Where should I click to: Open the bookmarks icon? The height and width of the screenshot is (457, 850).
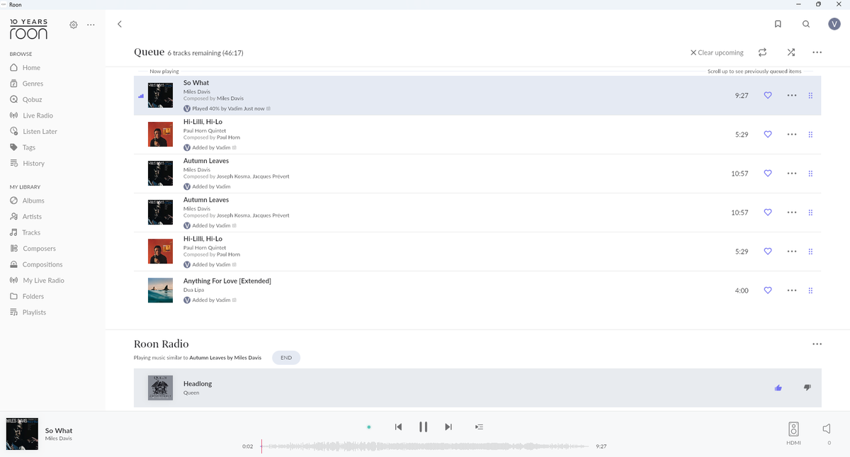click(x=778, y=24)
